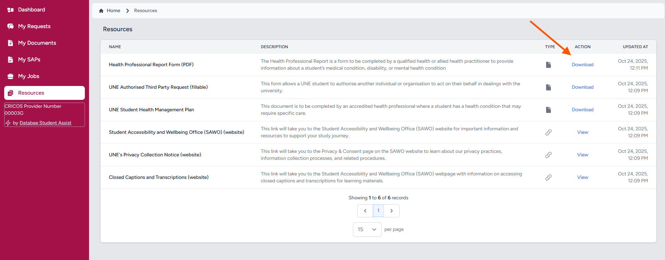
Task: Open My Requests in the sidebar
Action: point(45,26)
